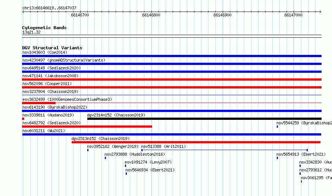
Task: Open nsv6143190 (ByrskaBishop2022) label
Action: (x=55, y=107)
